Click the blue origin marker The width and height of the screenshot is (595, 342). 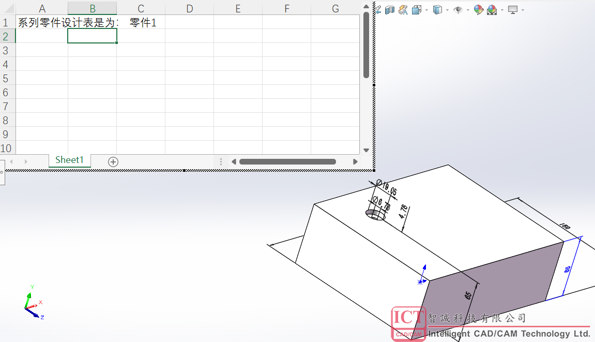[x=421, y=281]
